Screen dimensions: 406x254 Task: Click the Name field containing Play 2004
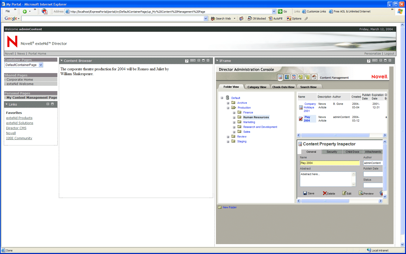330,163
